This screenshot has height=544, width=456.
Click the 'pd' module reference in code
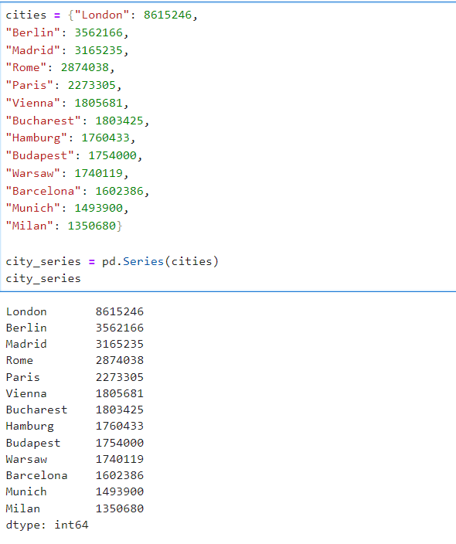click(109, 262)
